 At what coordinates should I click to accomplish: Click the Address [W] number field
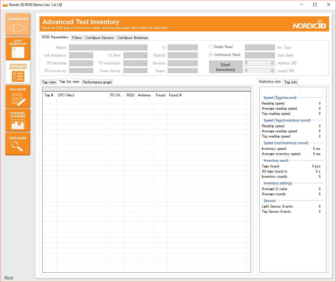[x=258, y=63]
